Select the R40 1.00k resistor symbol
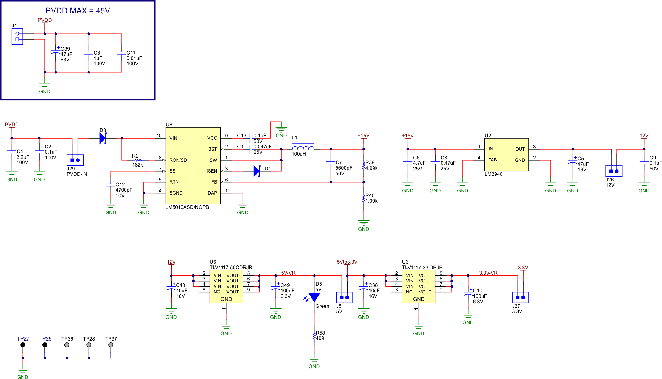The image size is (662, 379). pyautogui.click(x=364, y=198)
